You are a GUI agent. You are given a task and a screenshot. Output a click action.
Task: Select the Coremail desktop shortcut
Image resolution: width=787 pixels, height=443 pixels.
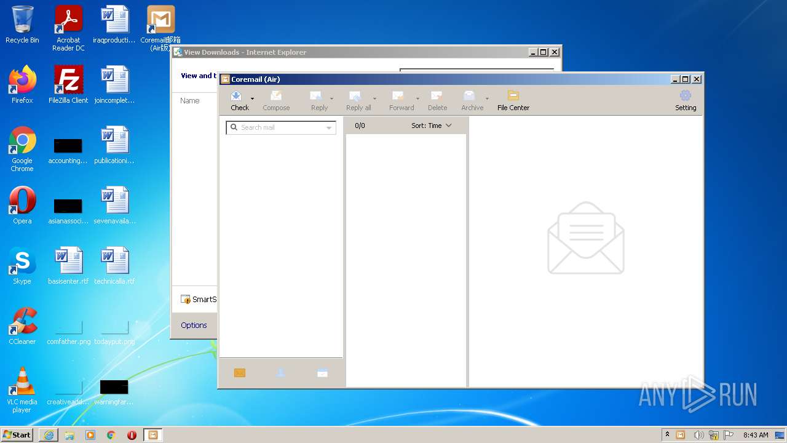tap(160, 29)
